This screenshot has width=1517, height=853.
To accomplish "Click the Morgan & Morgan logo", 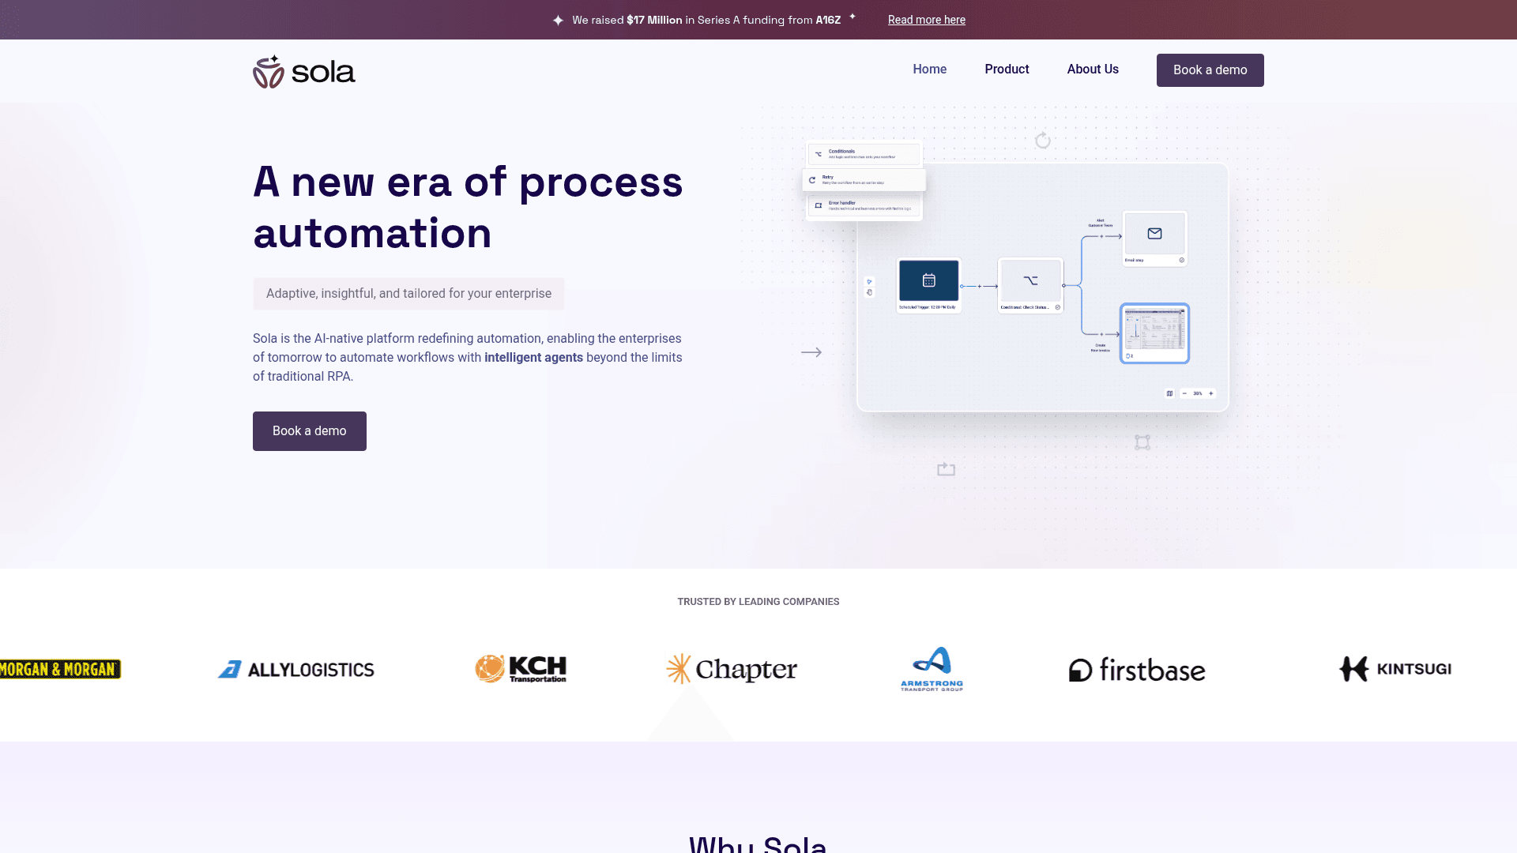I will click(x=61, y=669).
